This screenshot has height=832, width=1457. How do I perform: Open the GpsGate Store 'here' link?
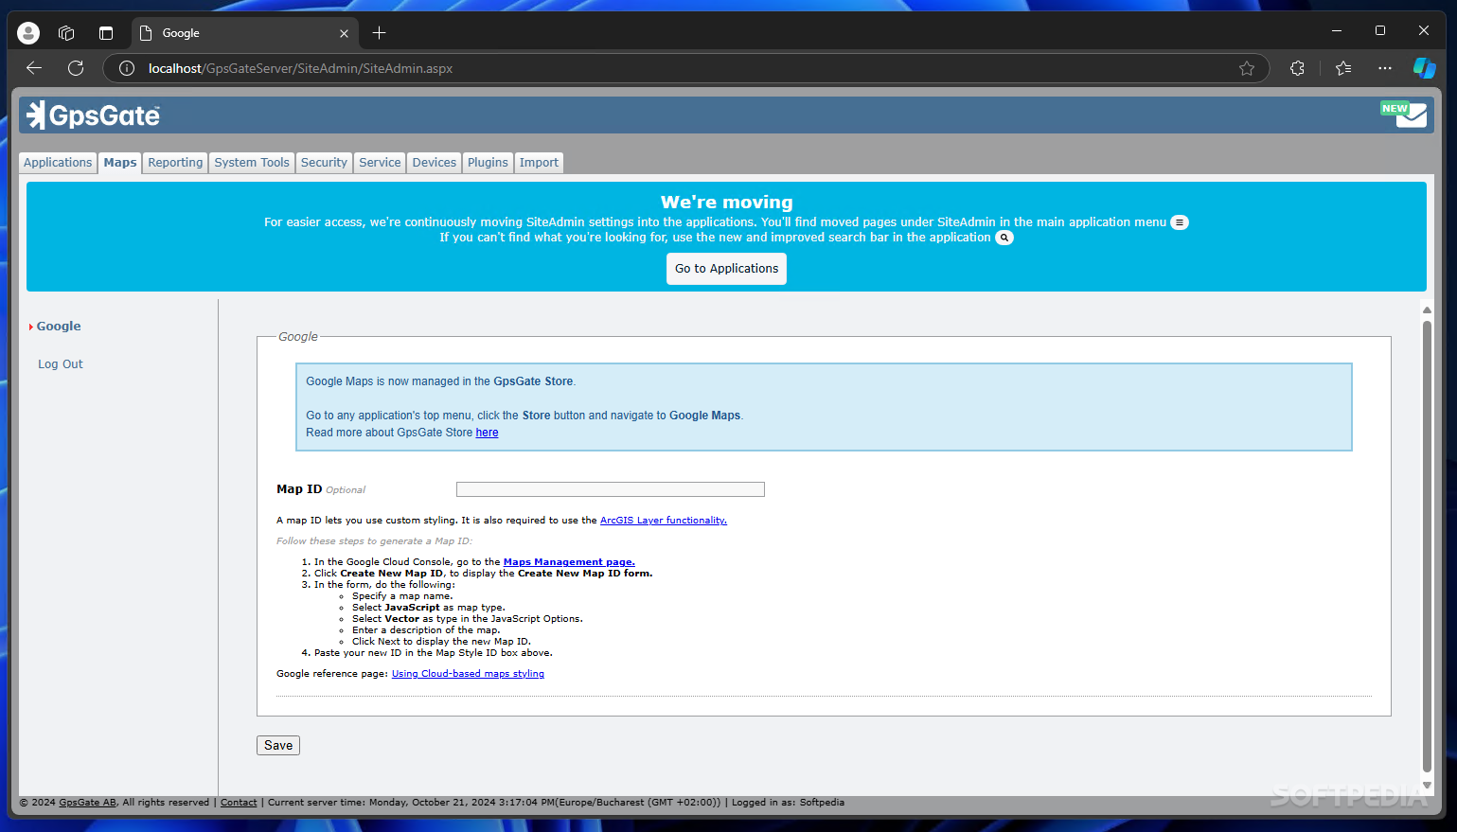click(487, 433)
